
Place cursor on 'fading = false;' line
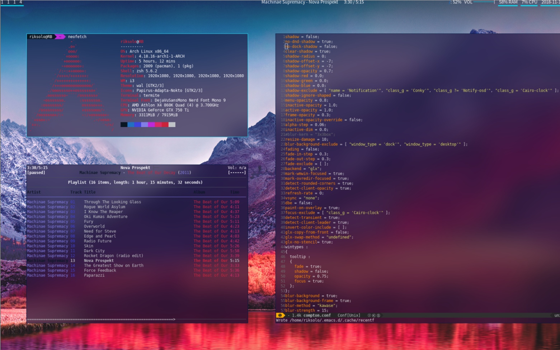click(302, 149)
